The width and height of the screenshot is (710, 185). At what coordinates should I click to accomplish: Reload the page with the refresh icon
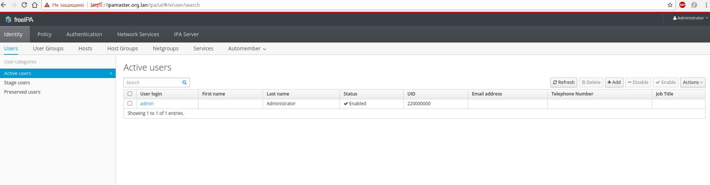point(24,5)
